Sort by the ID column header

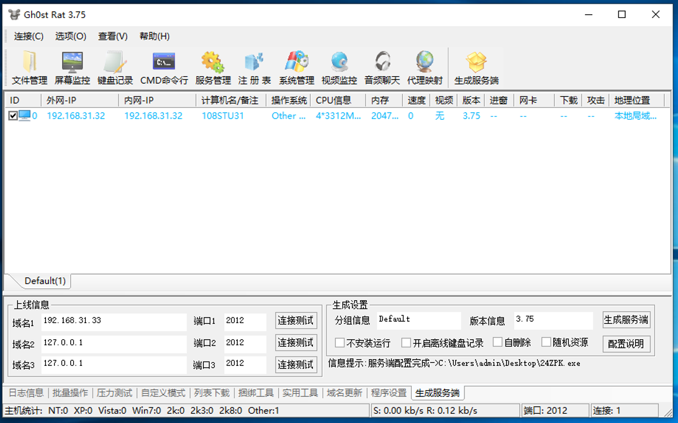[x=22, y=100]
